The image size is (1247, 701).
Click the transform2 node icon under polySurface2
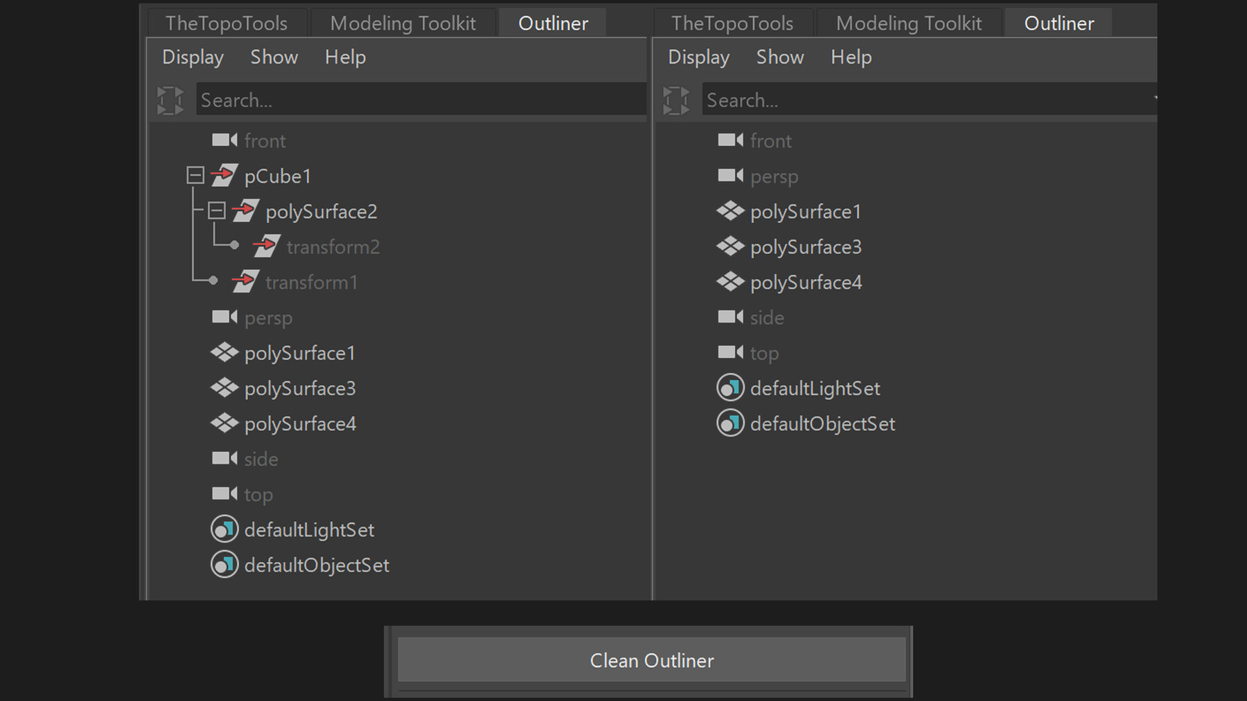click(x=267, y=246)
